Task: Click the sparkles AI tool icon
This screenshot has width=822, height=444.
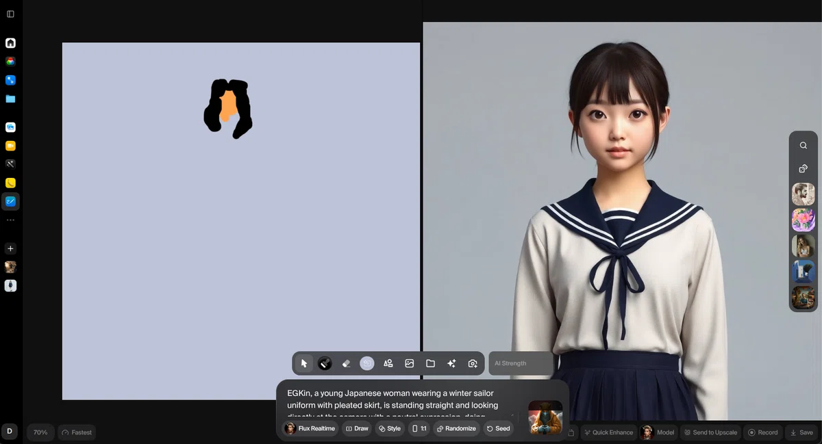Action: (x=451, y=363)
